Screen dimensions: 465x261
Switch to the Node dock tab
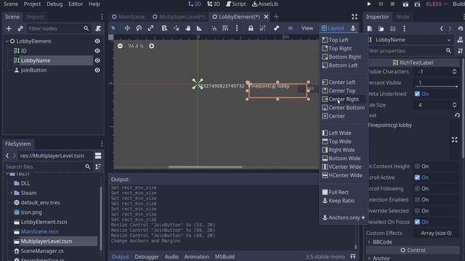point(403,17)
